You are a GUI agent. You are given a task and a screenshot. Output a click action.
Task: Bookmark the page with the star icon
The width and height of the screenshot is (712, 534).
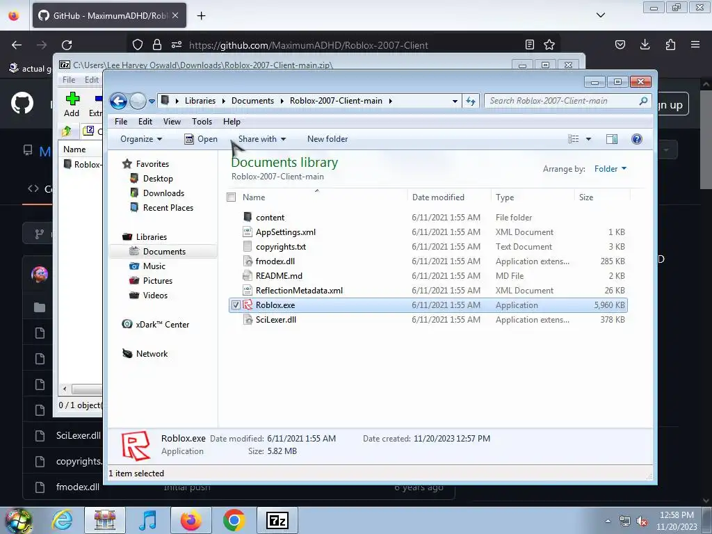pos(549,44)
